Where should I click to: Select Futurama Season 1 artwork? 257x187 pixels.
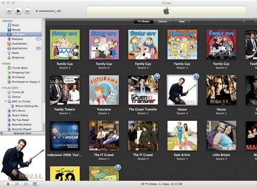(104, 90)
